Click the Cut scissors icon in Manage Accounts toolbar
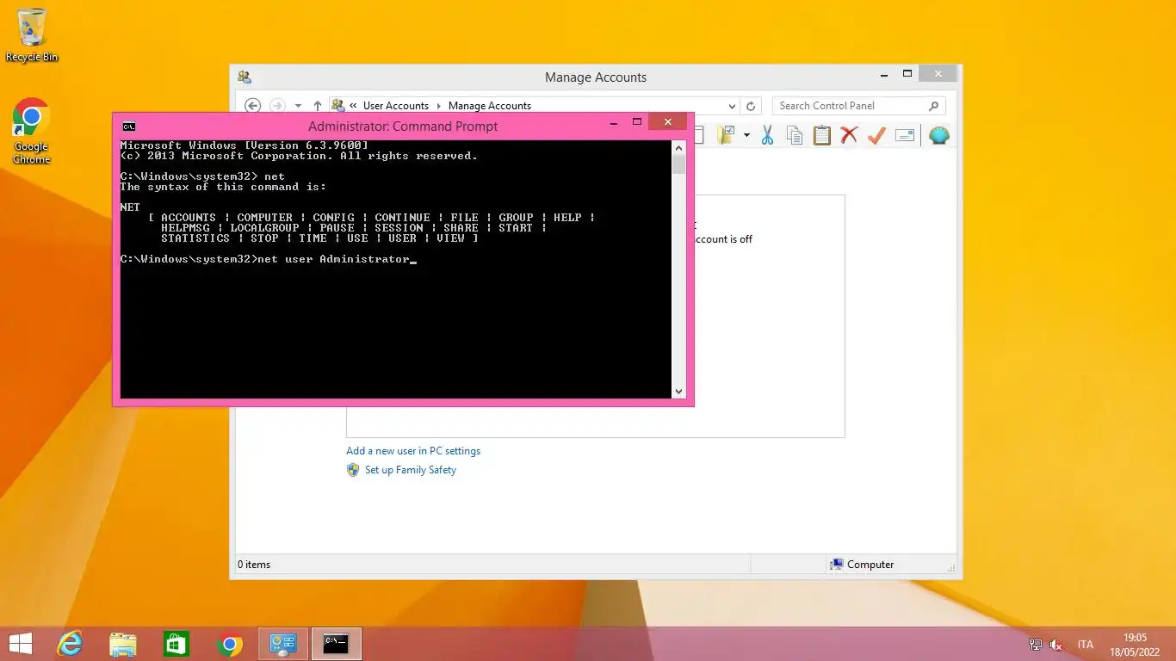 [767, 135]
